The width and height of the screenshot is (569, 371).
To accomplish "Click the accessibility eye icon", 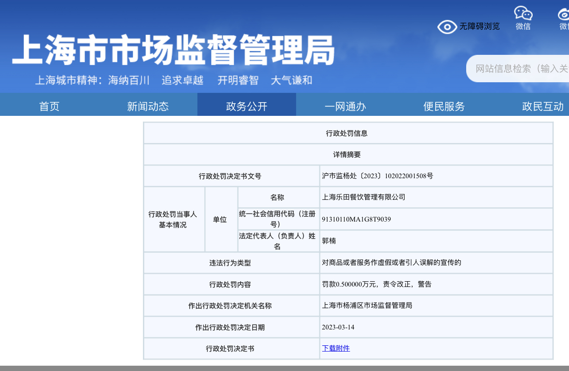I will [447, 27].
